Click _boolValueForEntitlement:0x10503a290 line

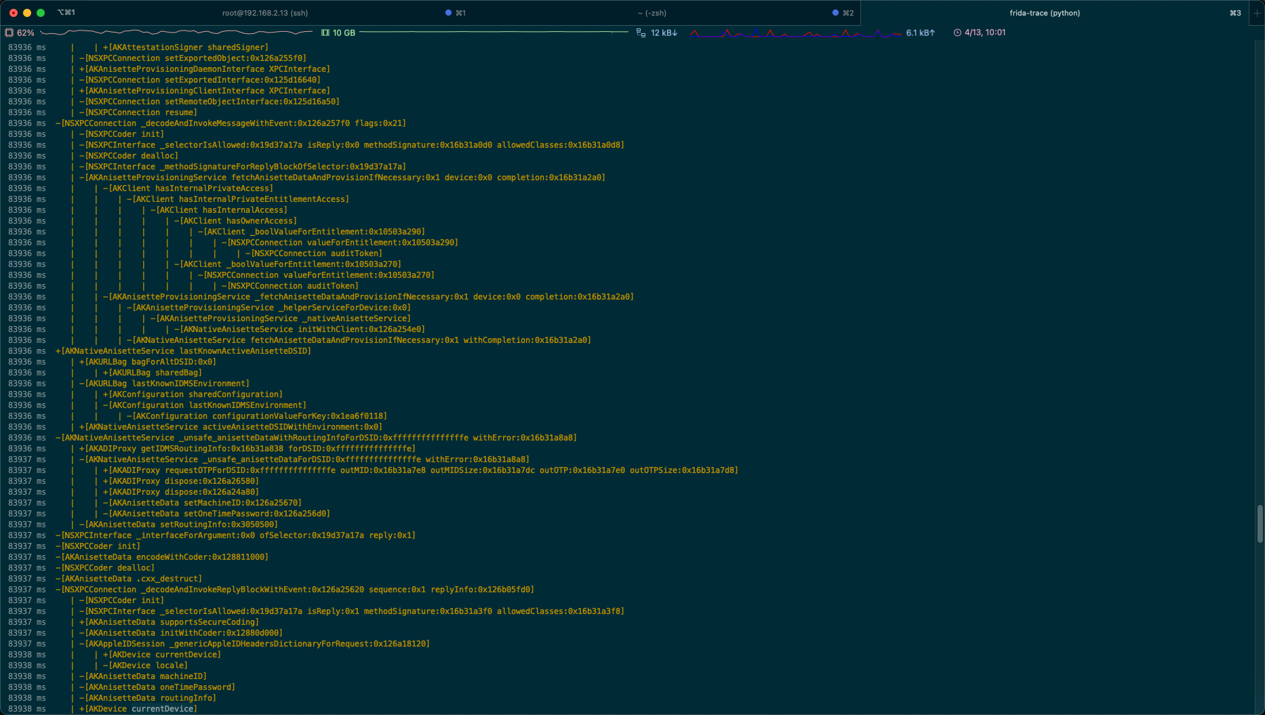(312, 232)
